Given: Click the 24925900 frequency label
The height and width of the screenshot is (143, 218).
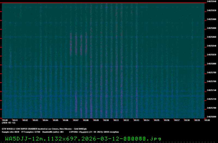Looking at the screenshot, I should [x=211, y=19].
